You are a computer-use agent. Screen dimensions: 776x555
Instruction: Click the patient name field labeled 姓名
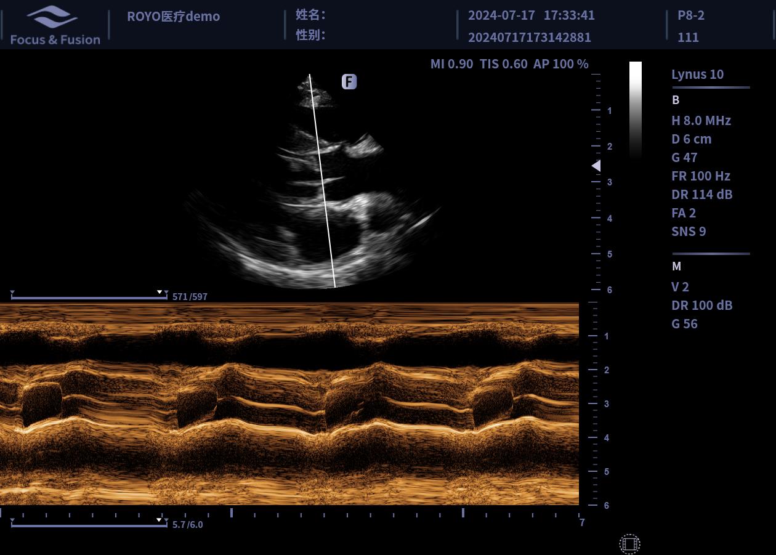tap(310, 15)
